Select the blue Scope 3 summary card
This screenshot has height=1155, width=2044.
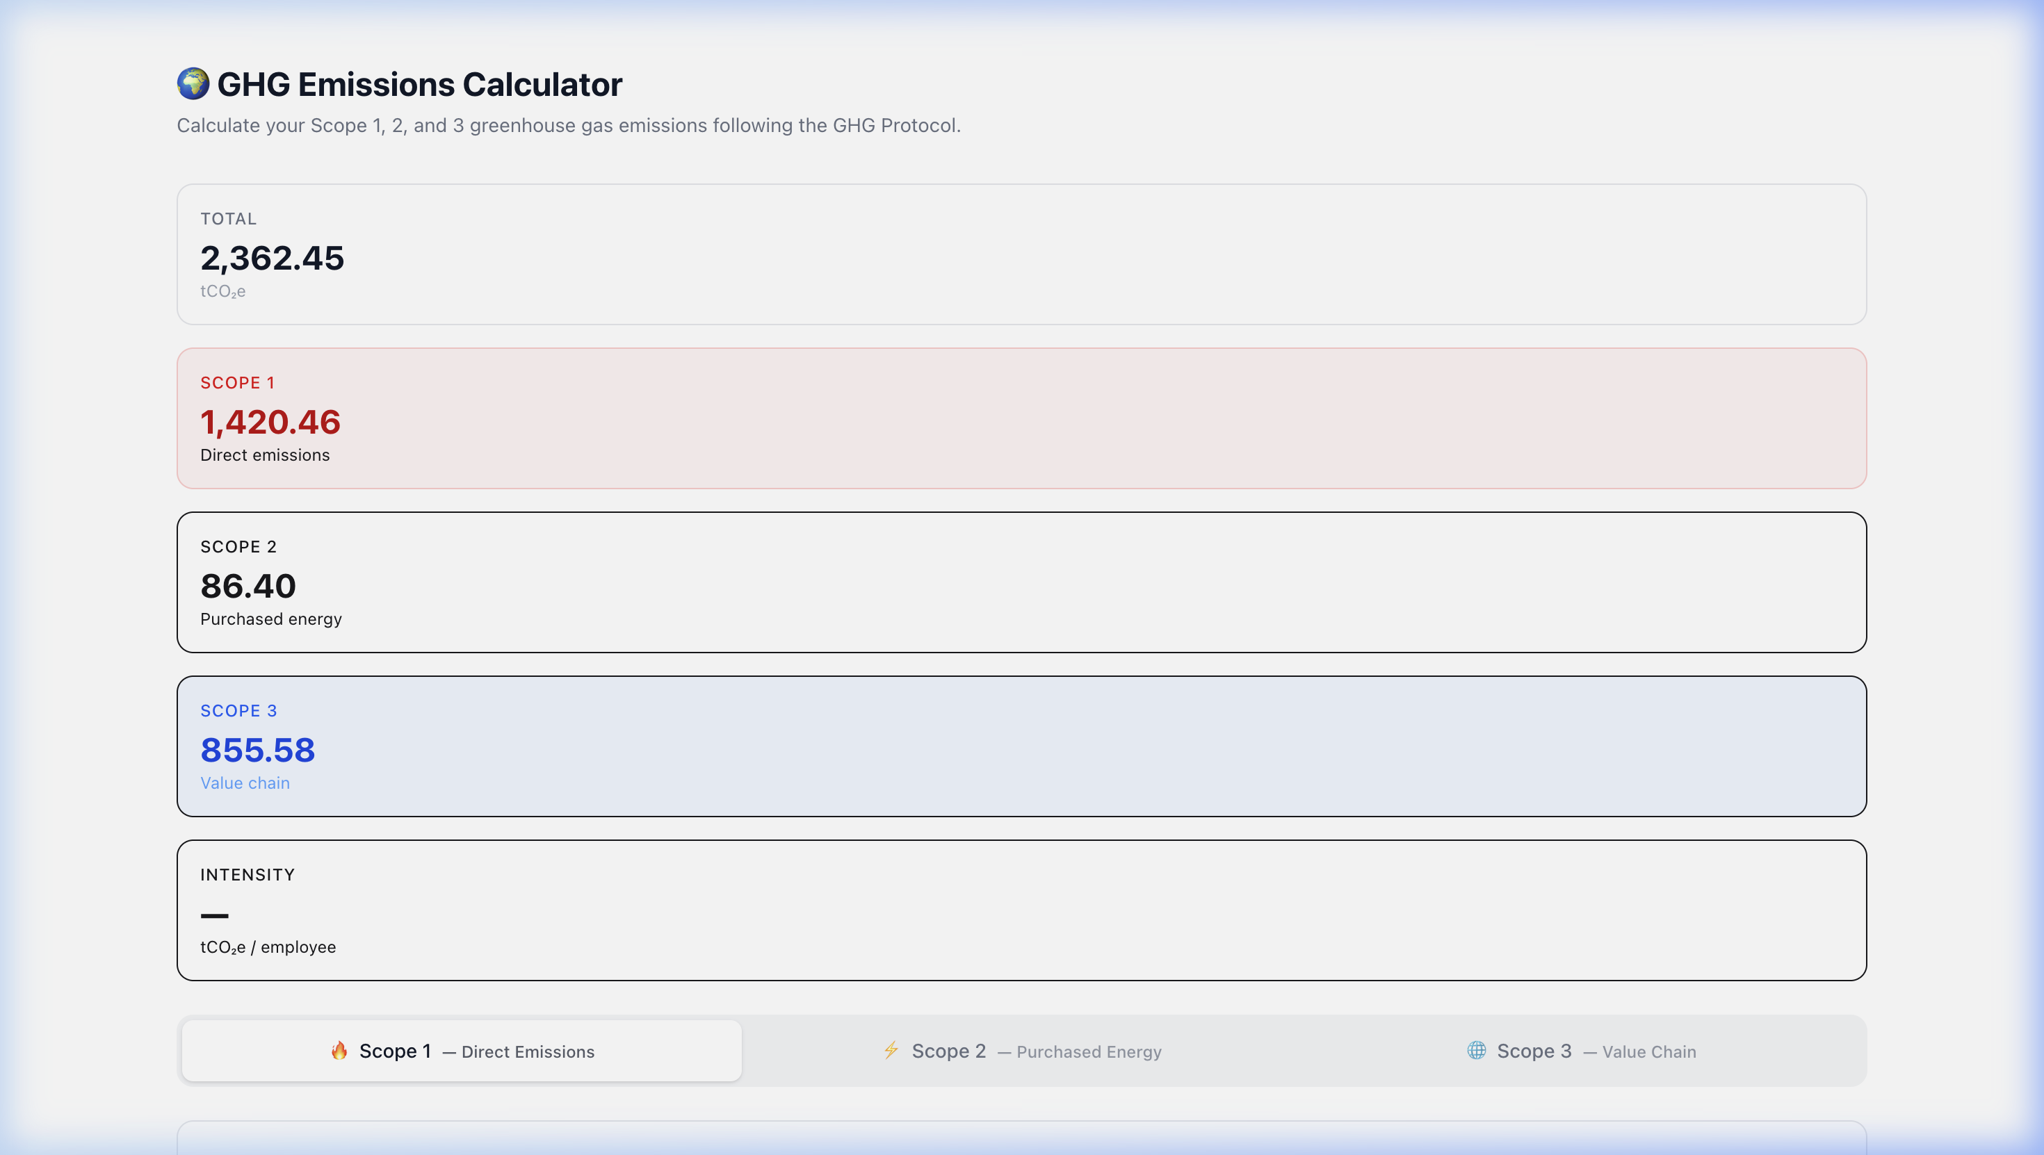coord(1022,746)
